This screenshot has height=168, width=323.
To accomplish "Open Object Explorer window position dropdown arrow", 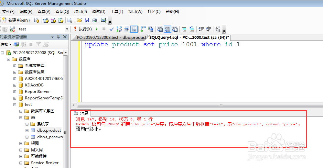I will coord(52,37).
